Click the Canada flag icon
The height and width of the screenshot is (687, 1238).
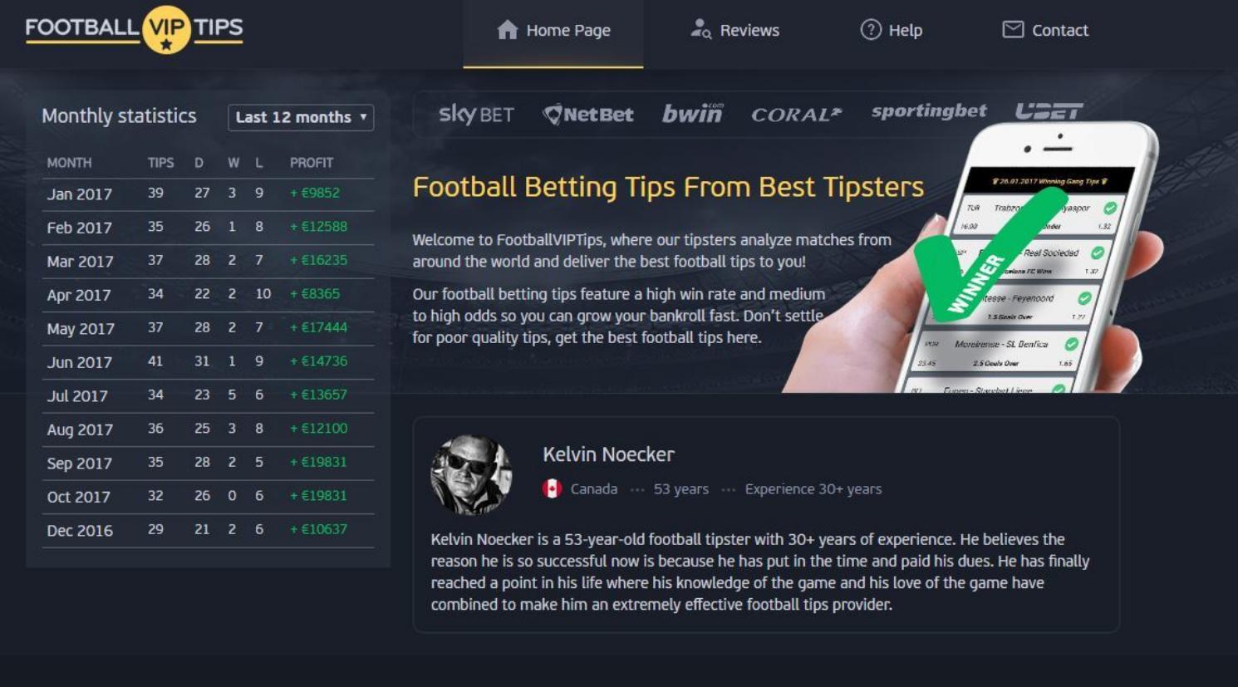[552, 488]
